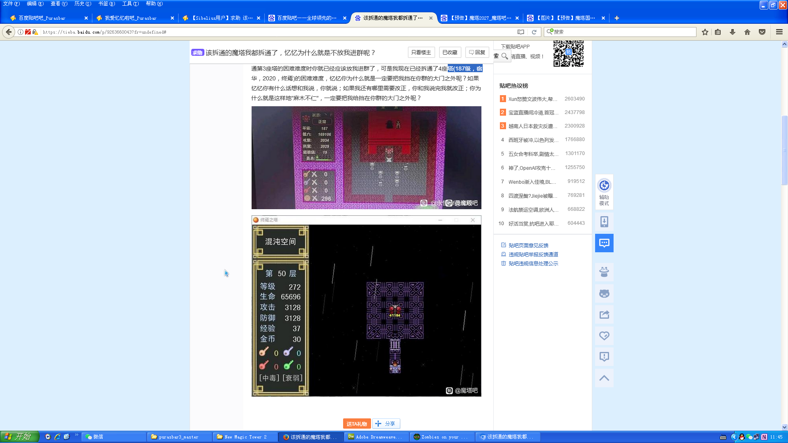788x443 pixels.
Task: Bookmark this page with the star icon
Action: (705, 32)
